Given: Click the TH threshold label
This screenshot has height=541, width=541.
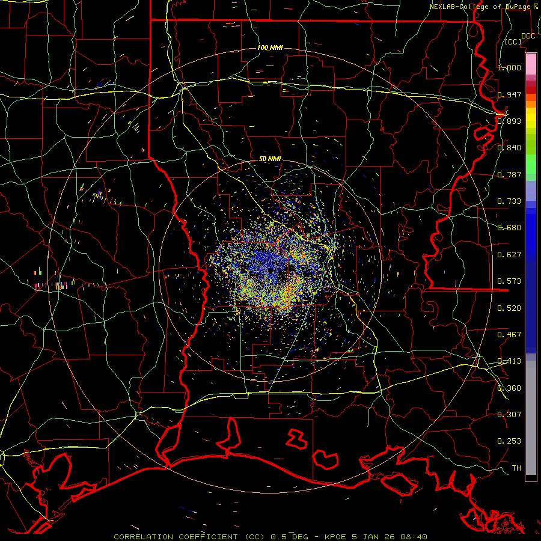Looking at the screenshot, I should [516, 468].
